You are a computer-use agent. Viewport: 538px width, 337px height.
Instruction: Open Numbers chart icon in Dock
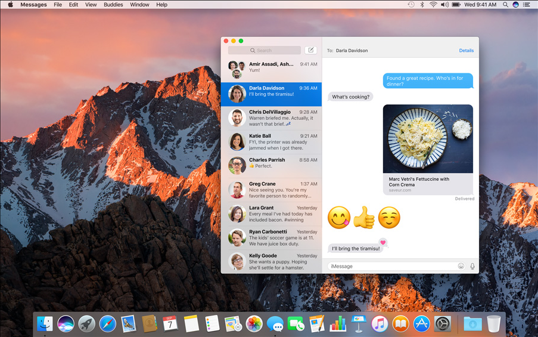[338, 323]
